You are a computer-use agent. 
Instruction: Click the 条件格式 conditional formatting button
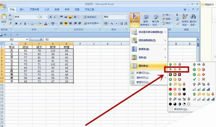pyautogui.click(x=135, y=20)
